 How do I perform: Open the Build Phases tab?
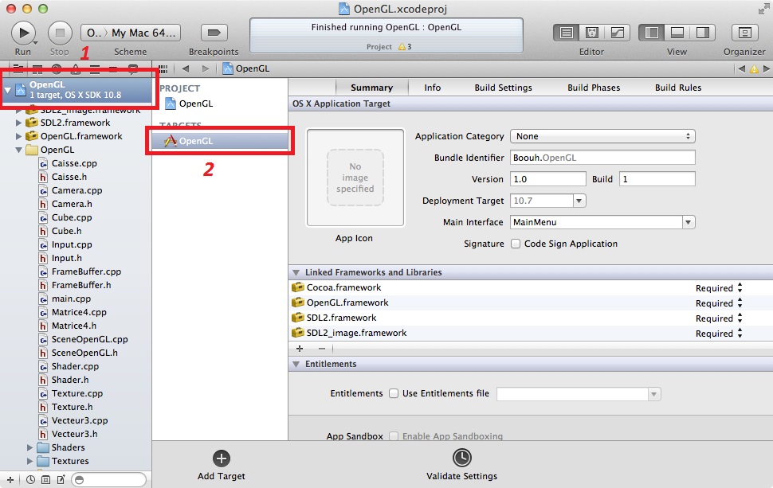(x=593, y=88)
